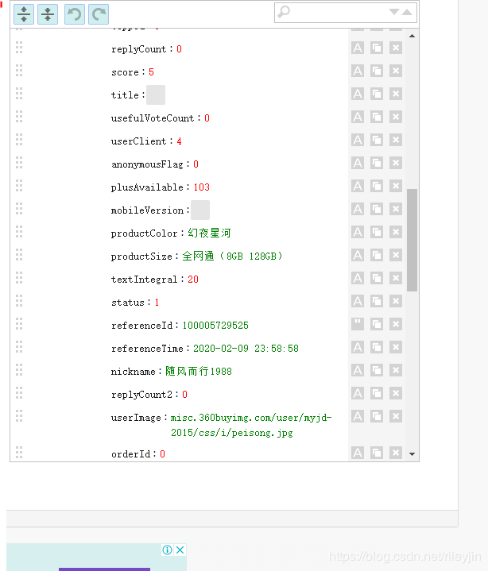The height and width of the screenshot is (571, 488).
Task: Click the vertical scrollbar thumb
Action: 412,240
